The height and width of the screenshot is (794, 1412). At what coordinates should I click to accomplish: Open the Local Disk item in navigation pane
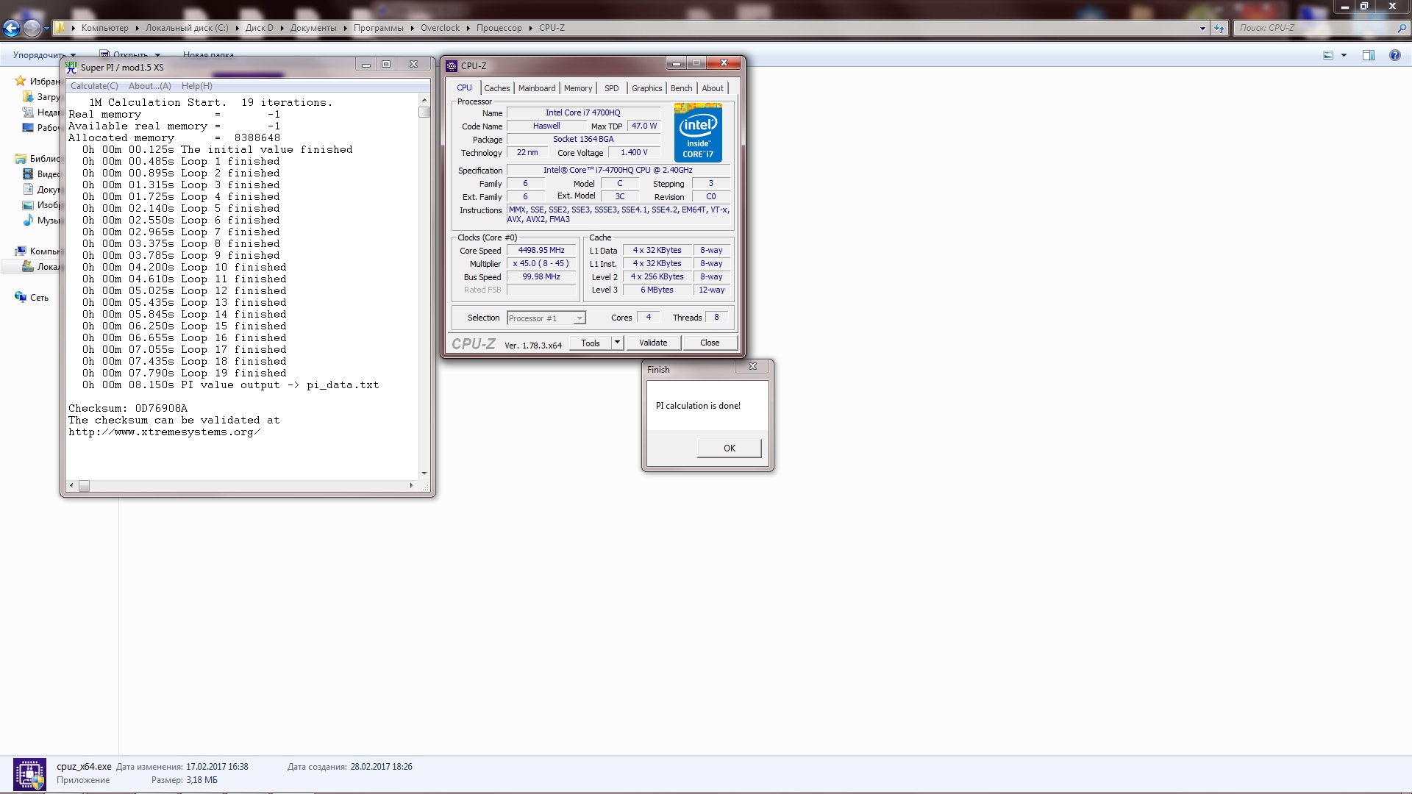click(x=40, y=267)
